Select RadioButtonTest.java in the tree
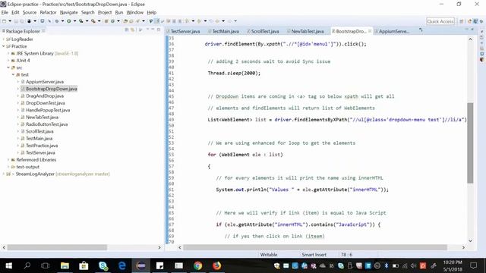The width and height of the screenshot is (486, 273). pyautogui.click(x=46, y=124)
